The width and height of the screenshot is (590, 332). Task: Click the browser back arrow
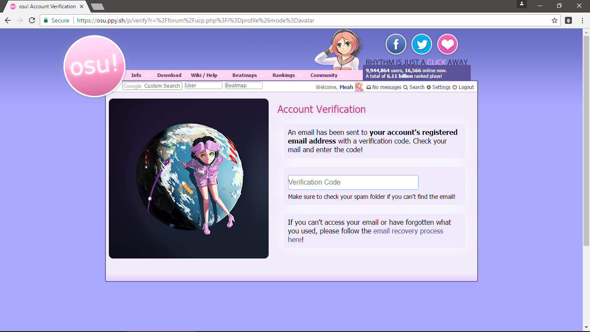[x=8, y=20]
